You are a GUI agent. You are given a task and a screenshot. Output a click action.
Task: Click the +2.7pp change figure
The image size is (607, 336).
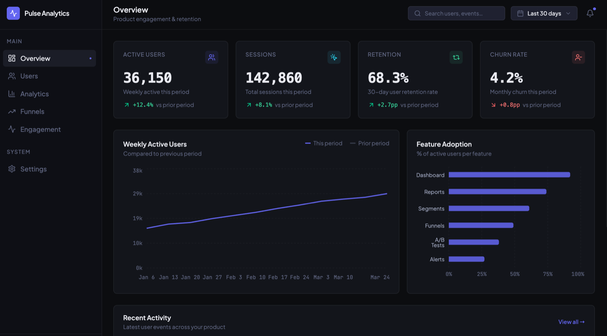[388, 105]
